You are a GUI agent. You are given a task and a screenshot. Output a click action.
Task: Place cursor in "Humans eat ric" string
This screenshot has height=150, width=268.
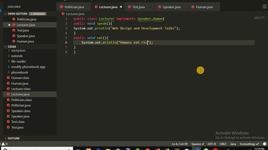(133, 42)
